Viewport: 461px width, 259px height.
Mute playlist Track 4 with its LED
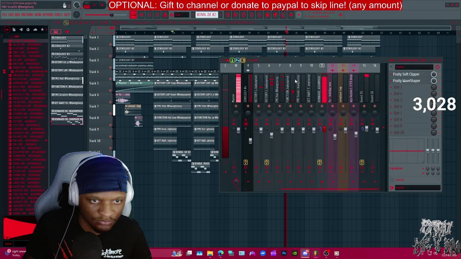point(110,79)
